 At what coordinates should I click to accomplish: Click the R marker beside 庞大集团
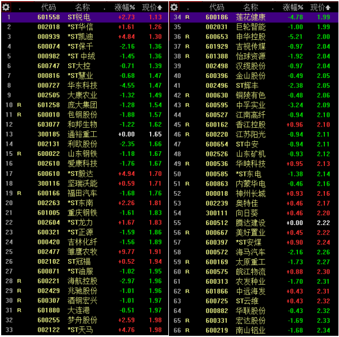pos(19,105)
